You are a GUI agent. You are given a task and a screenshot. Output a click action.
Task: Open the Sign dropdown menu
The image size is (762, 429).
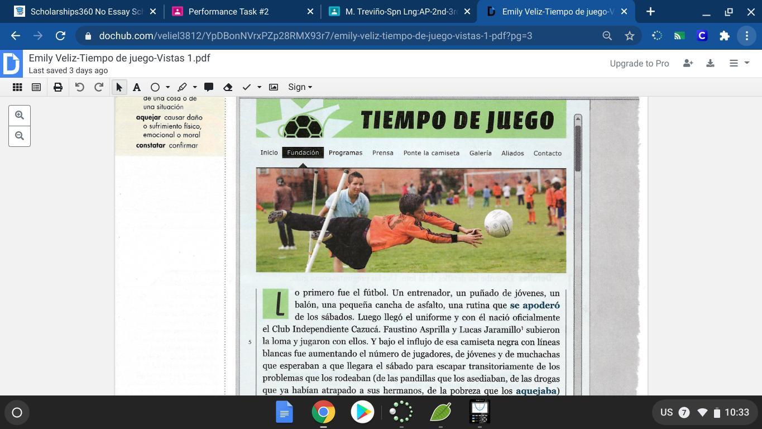click(x=300, y=87)
